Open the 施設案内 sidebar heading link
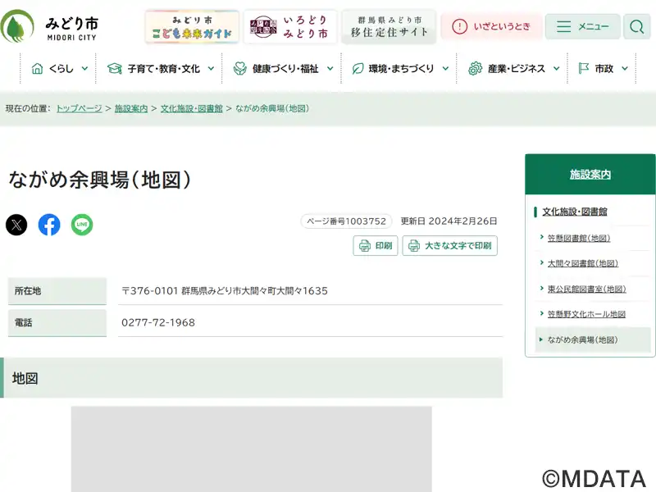Viewport: 656px width, 492px height. coord(590,175)
